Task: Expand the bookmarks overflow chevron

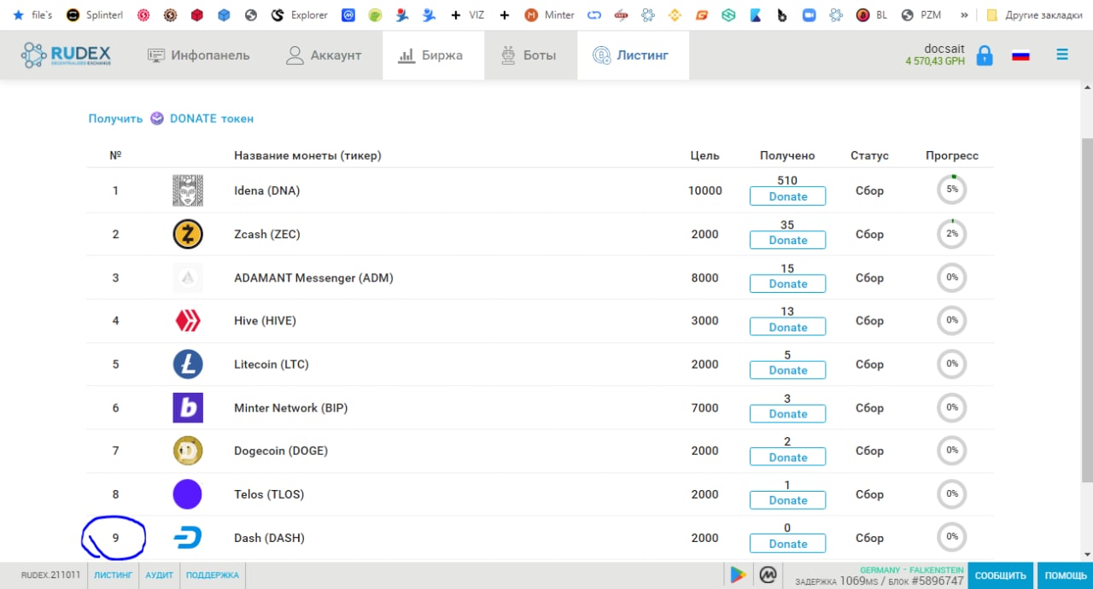Action: click(964, 15)
